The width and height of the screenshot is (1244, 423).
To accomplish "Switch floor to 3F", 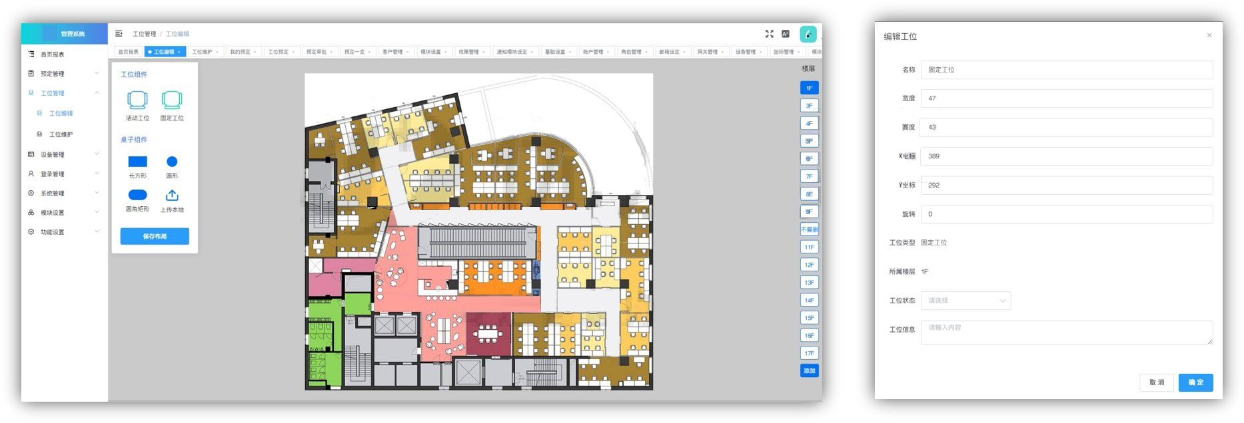I will pos(809,106).
